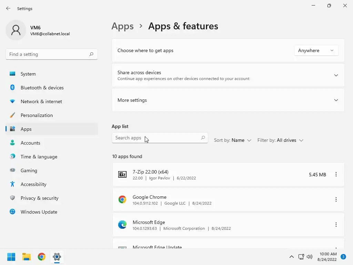Open the Windows Update section
This screenshot has height=265, width=353.
(39, 212)
